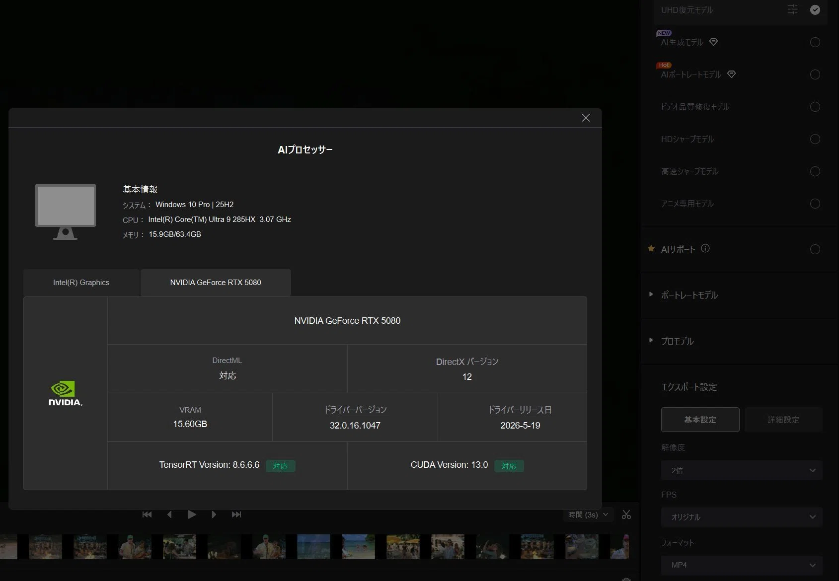Viewport: 839px width, 581px height.
Task: Click the Intel Core Ultra 9 285HX text
Action: (220, 219)
